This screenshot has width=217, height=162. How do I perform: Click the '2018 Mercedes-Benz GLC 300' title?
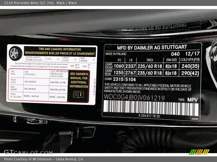[29, 3]
